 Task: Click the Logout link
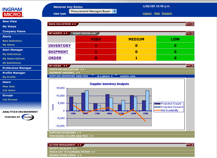(147, 13)
